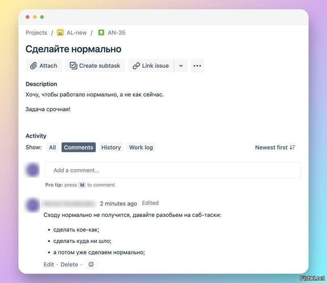Delete the posted comment
The height and width of the screenshot is (283, 327).
[69, 264]
